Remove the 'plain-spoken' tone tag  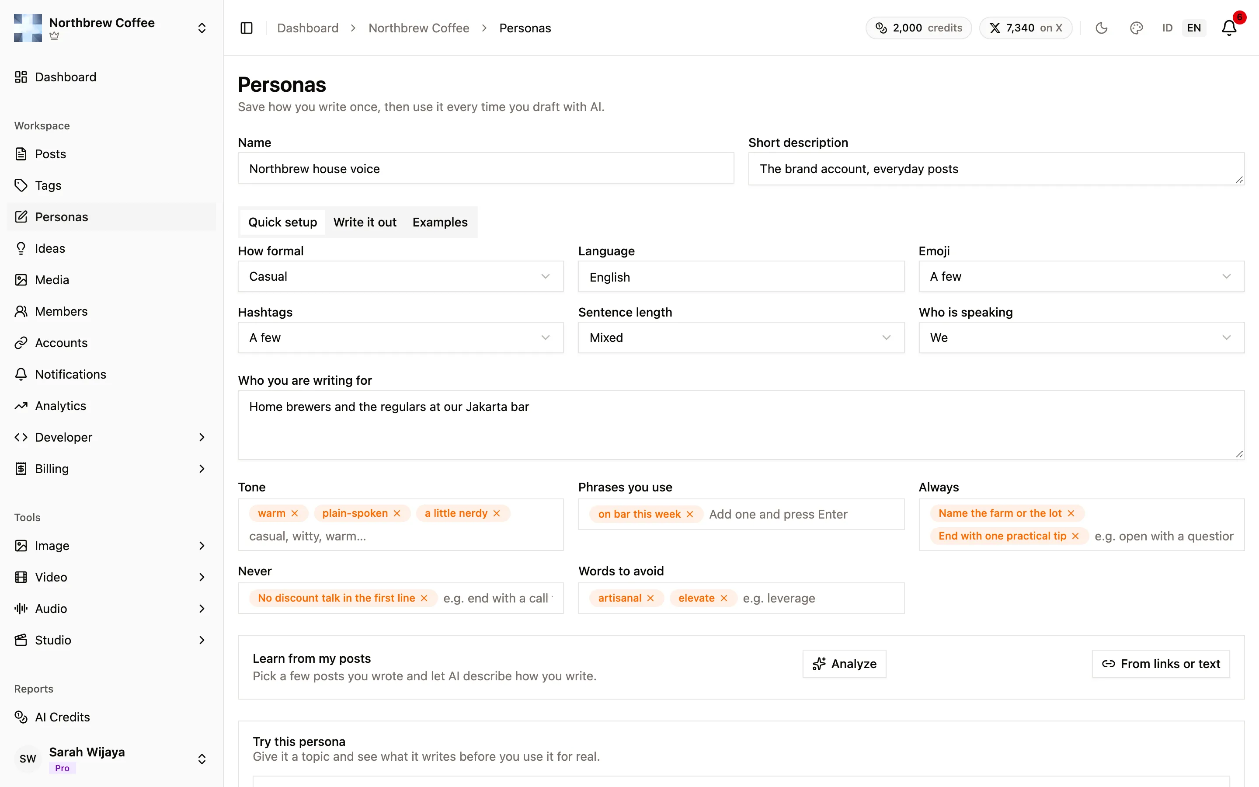coord(397,513)
